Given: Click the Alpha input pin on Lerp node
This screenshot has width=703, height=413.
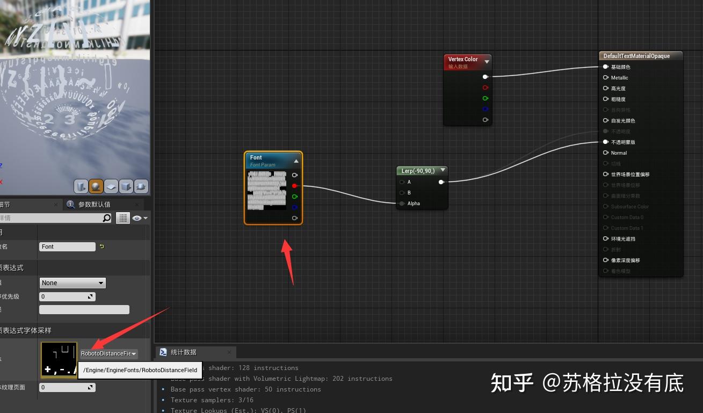Looking at the screenshot, I should [402, 204].
